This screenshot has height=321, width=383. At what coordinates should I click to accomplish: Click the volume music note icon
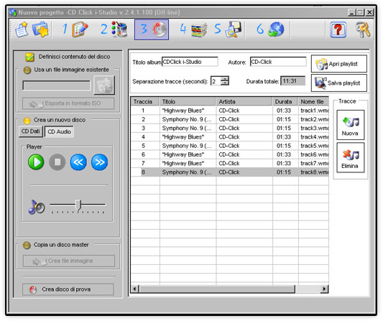point(36,208)
